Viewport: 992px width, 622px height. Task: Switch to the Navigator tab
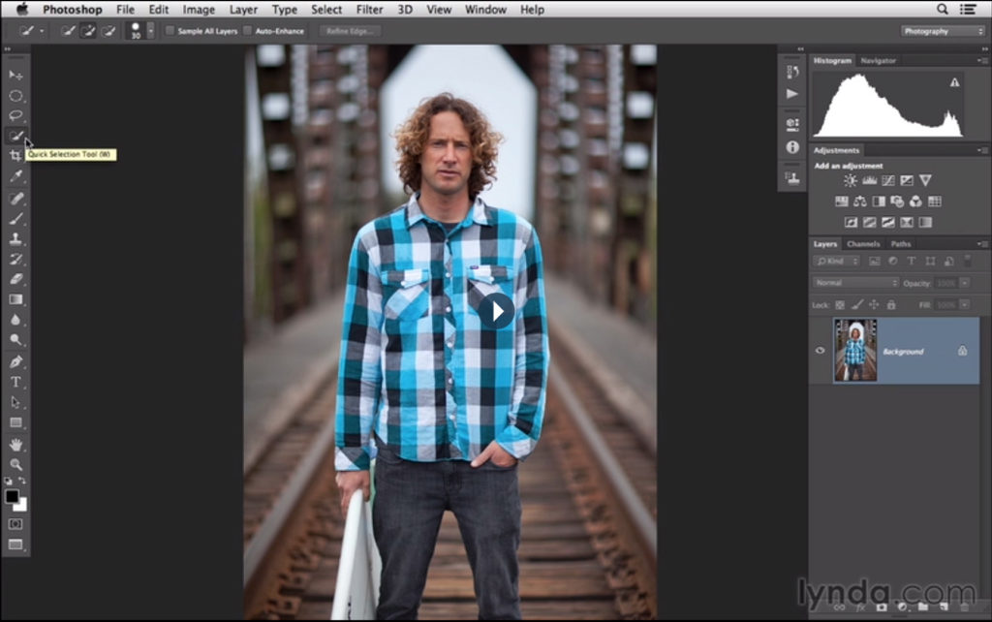click(x=878, y=61)
